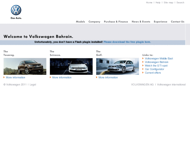This screenshot has height=142, width=190.
Task: Open More information under the Golf
Action: point(108,77)
